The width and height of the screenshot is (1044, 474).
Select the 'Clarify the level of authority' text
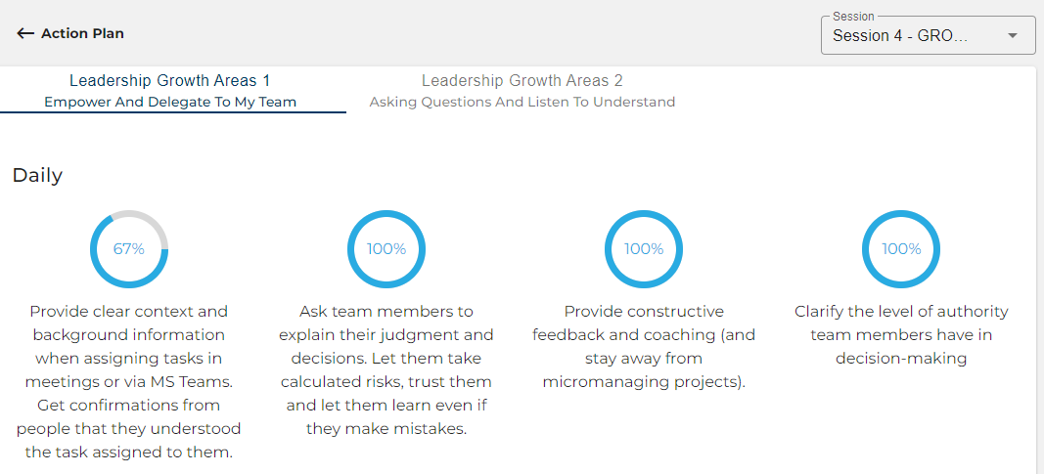(x=901, y=335)
